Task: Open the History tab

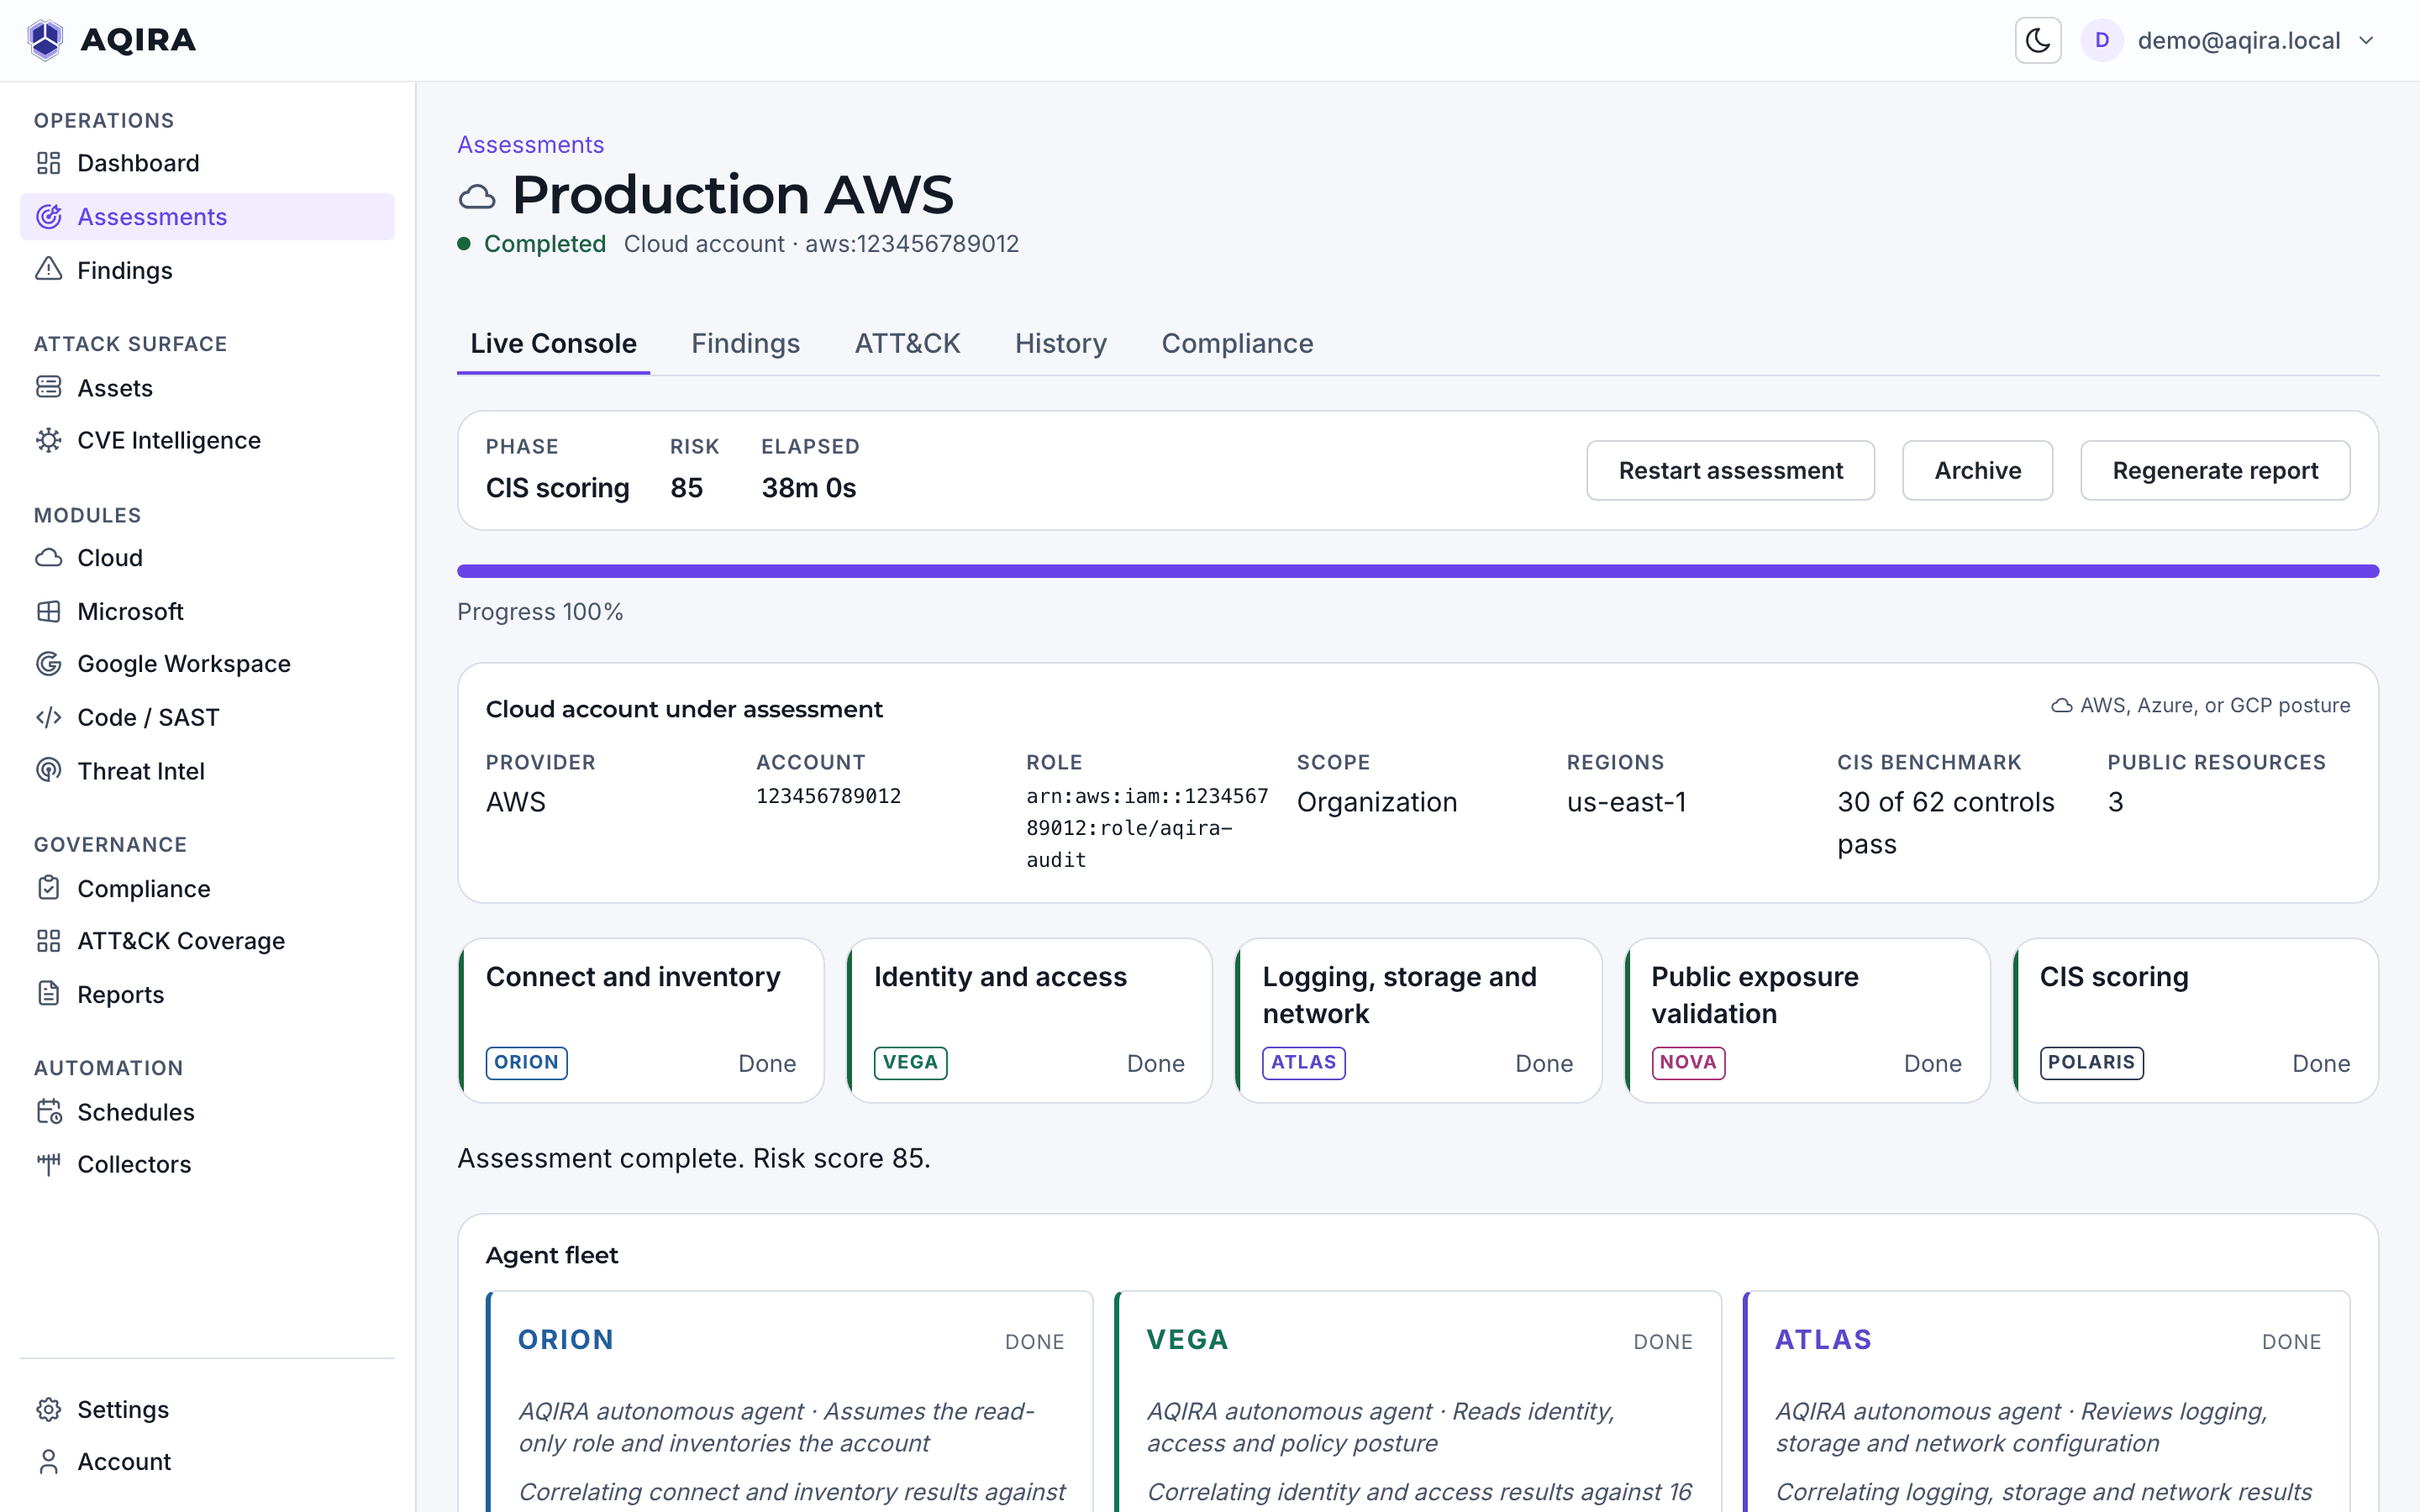Action: tap(1060, 343)
